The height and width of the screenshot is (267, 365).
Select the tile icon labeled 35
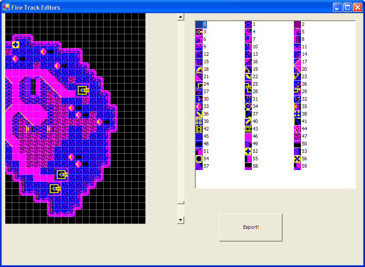click(x=297, y=106)
